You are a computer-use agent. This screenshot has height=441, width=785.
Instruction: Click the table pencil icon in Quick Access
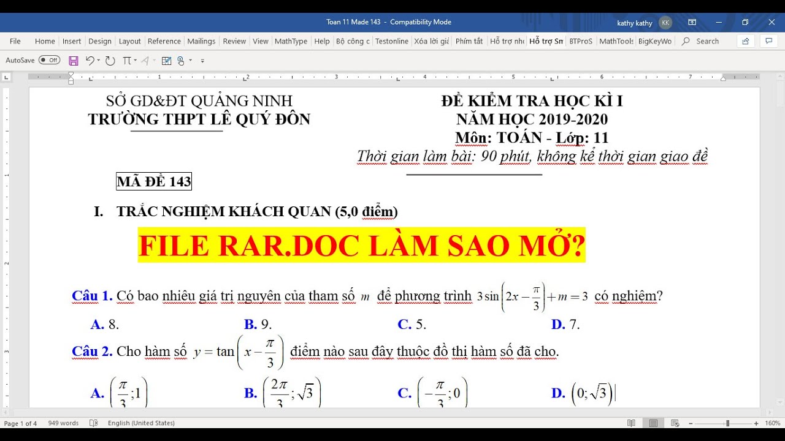[x=166, y=61]
